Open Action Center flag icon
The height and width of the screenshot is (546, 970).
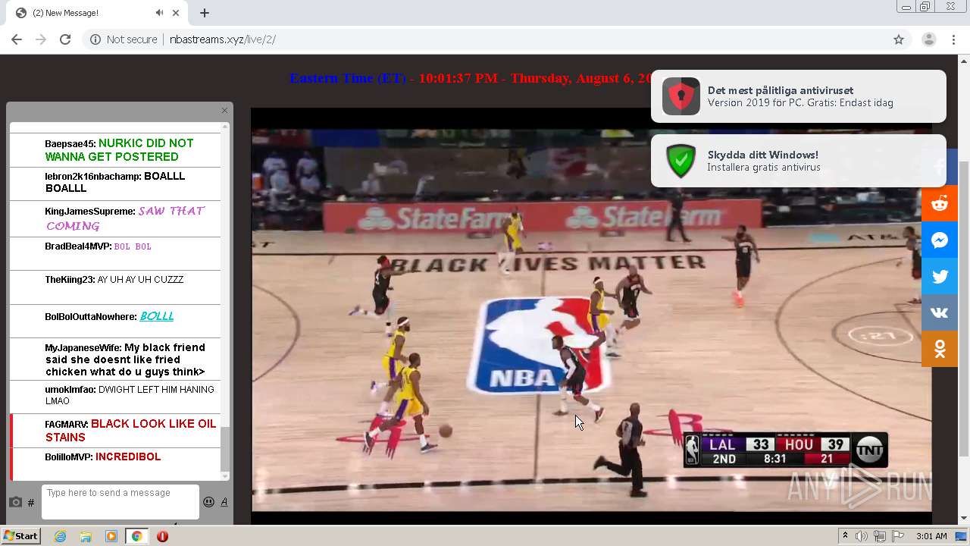[x=898, y=536]
